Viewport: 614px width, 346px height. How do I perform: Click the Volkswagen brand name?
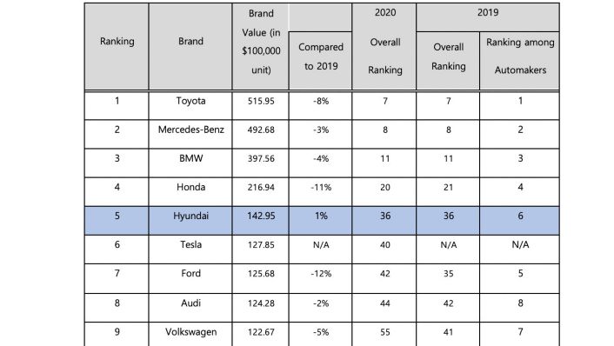point(190,332)
